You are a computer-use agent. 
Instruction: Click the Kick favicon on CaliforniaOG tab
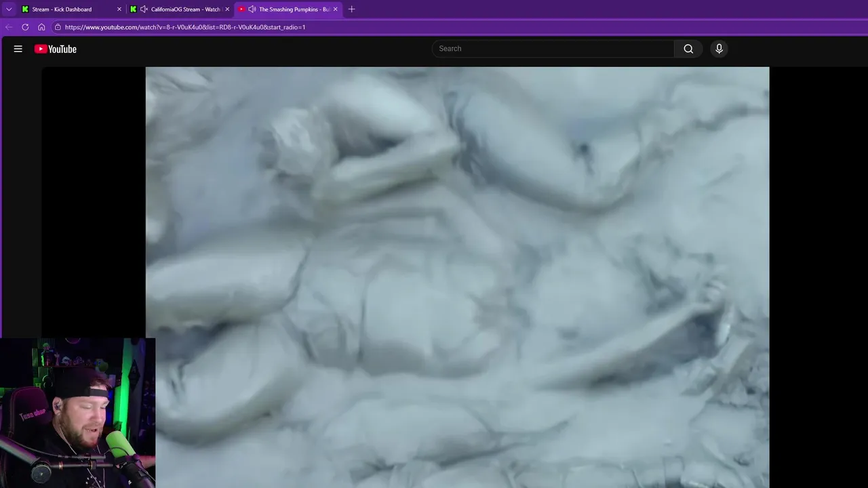point(134,9)
